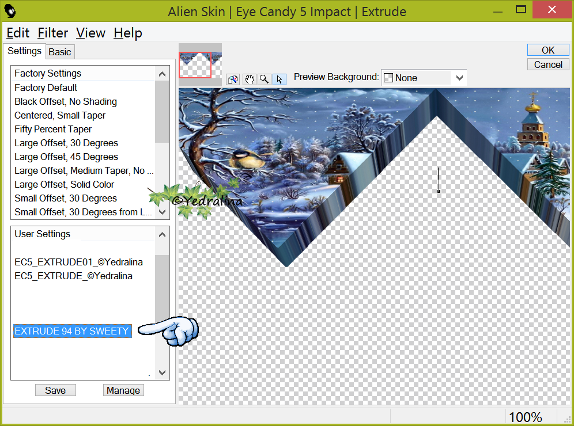
Task: Maximize the Extrude dialog window
Action: (520, 10)
